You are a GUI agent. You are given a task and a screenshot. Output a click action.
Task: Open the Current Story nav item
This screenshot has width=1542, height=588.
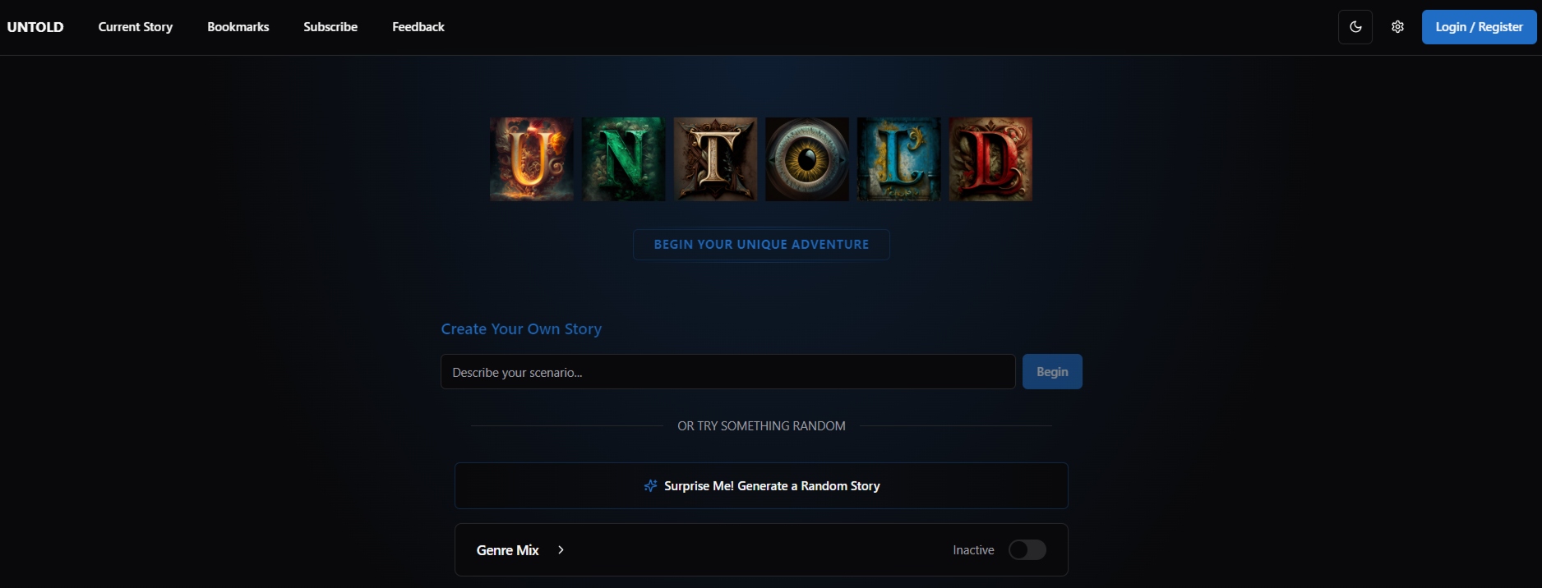[136, 27]
